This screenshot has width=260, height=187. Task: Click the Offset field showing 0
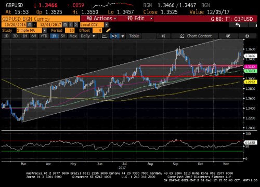pos(97,31)
